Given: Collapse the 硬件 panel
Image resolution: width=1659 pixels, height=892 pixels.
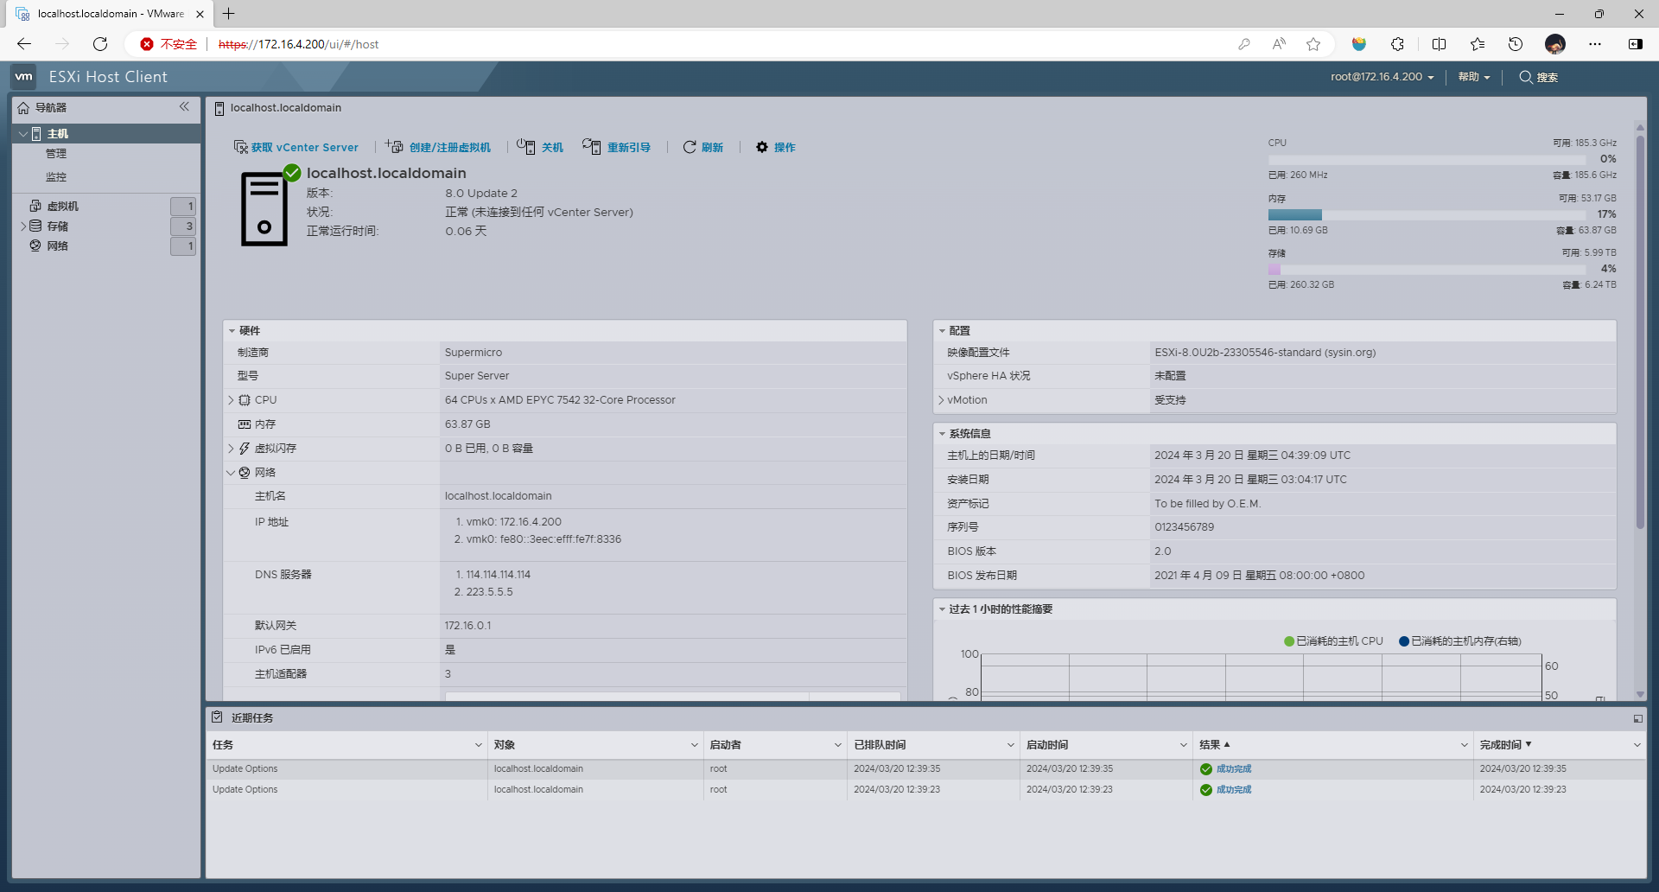Looking at the screenshot, I should [x=232, y=331].
